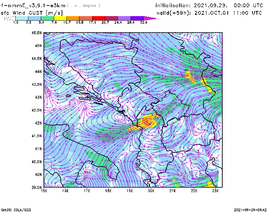The image size is (274, 212).
Task: Click the '( . x . degree )' resolution text
Action: click(x=84, y=5)
